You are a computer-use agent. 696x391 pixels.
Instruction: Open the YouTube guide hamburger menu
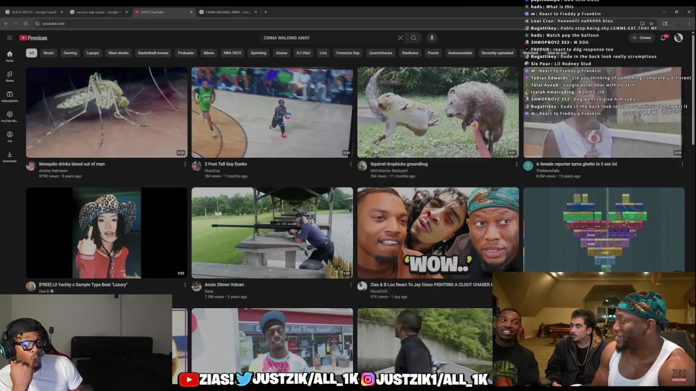[10, 38]
